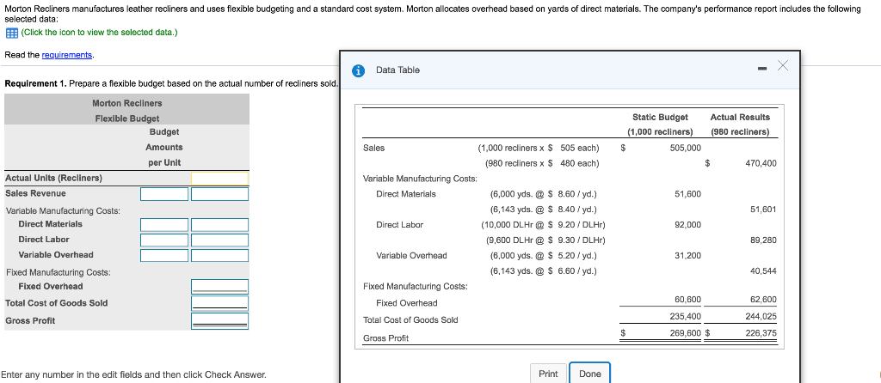Click the data table grid icon
Viewport: 881px width, 383px height.
pyautogui.click(x=10, y=33)
